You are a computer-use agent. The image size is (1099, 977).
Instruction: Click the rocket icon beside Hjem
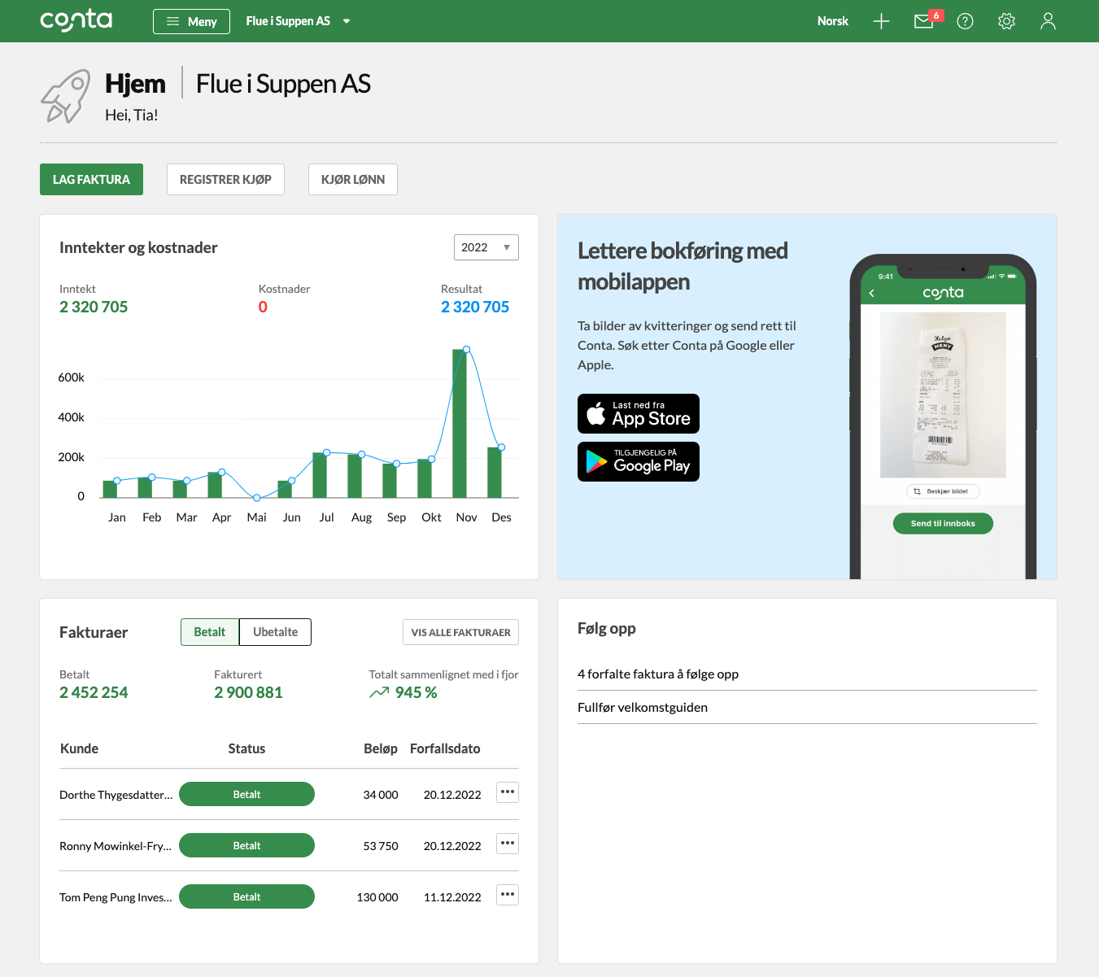(65, 96)
